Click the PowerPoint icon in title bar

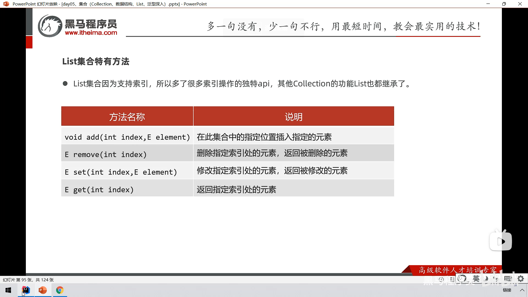6,4
